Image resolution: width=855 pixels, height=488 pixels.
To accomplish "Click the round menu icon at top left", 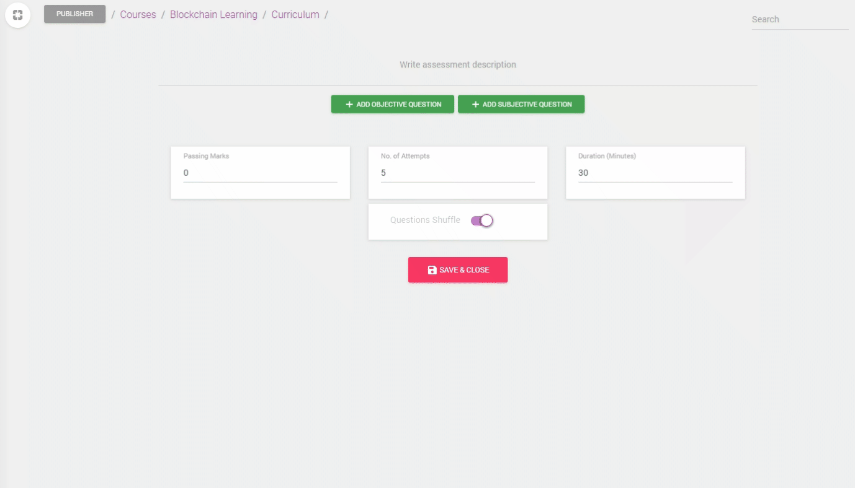I will click(18, 15).
